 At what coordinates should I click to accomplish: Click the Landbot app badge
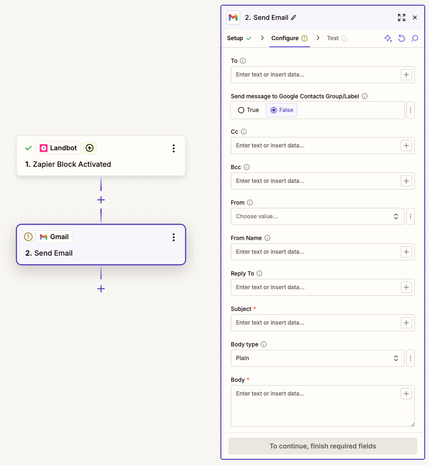coord(58,148)
